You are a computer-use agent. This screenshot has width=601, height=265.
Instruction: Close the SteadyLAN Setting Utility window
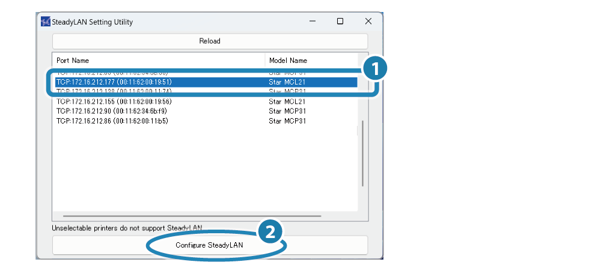pyautogui.click(x=368, y=22)
